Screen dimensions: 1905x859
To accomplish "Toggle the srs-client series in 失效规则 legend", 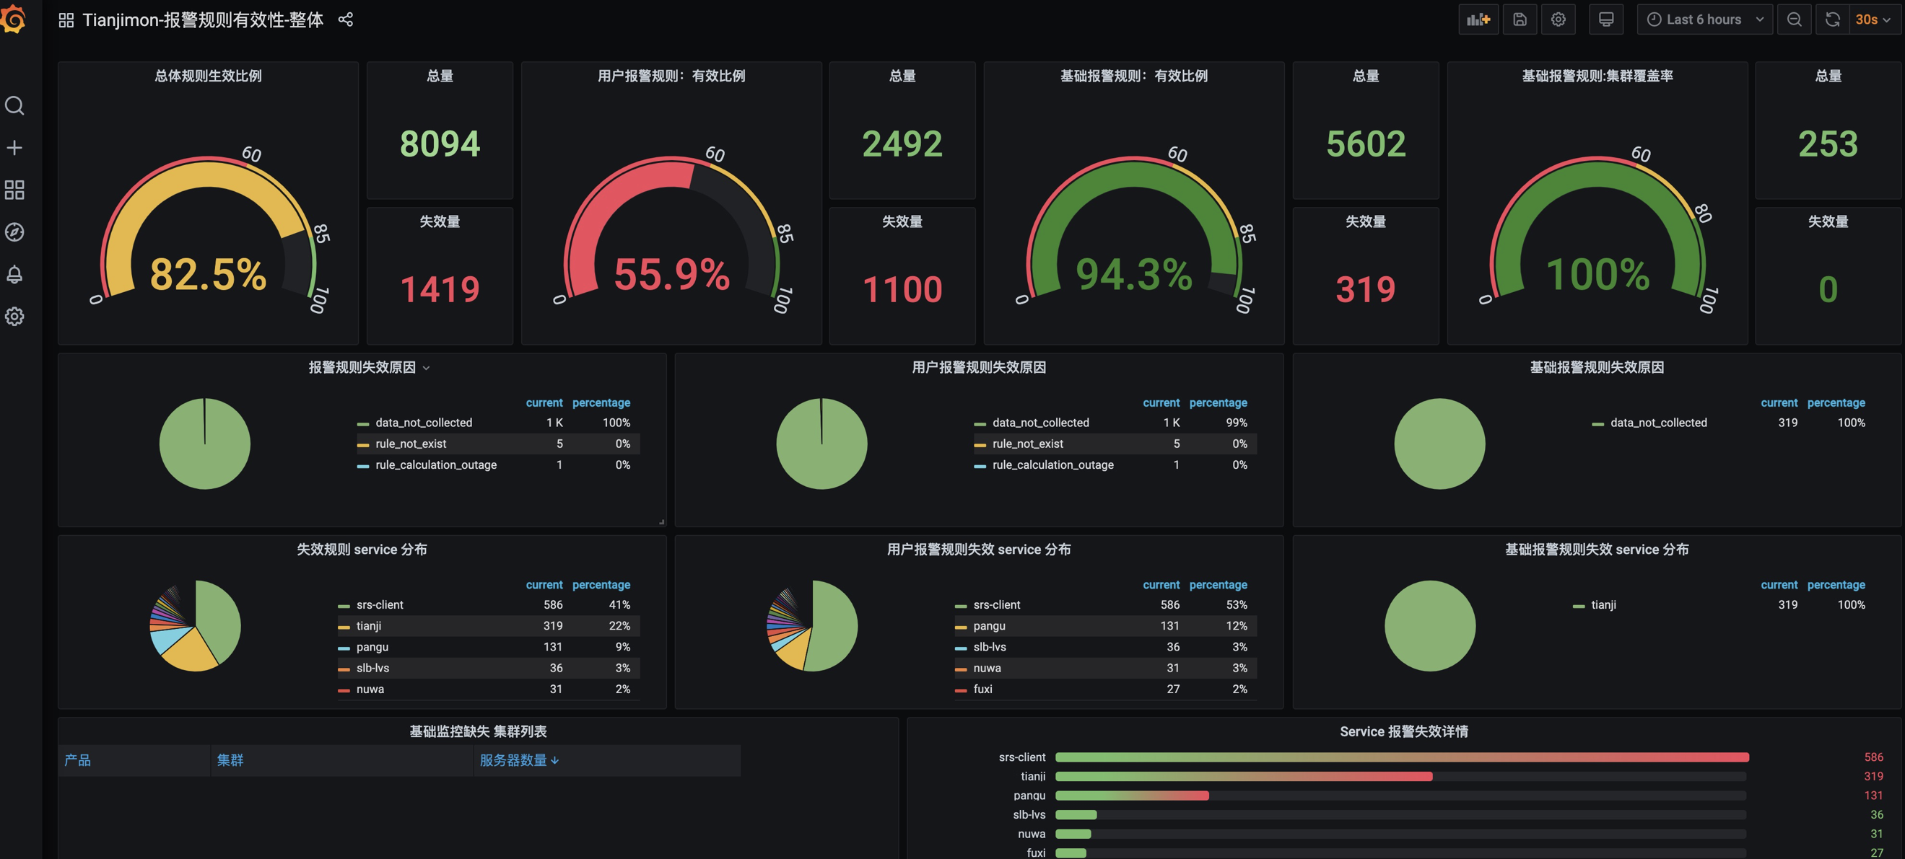I will point(380,604).
